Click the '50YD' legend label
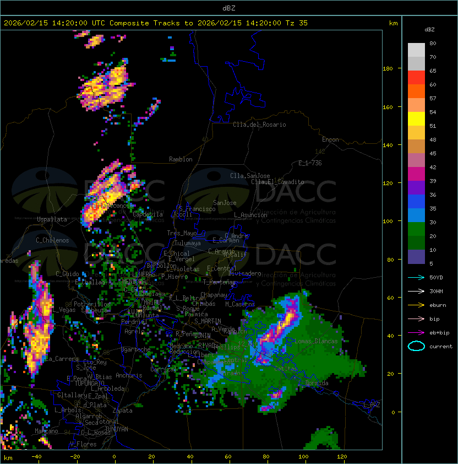 tap(436, 278)
